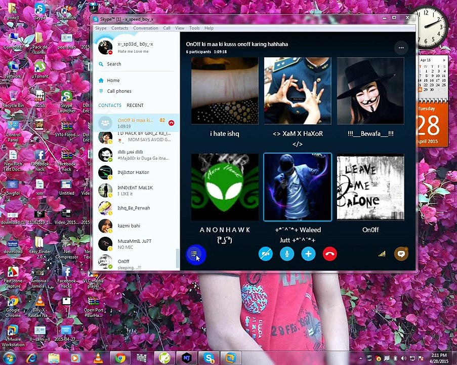The image size is (457, 365).
Task: Select contact 'I D HACK BY GIR(_Z KI(_(...'
Action: (x=137, y=137)
